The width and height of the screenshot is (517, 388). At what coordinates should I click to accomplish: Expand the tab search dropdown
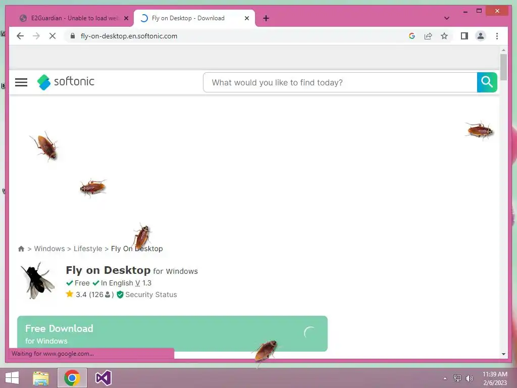click(446, 18)
